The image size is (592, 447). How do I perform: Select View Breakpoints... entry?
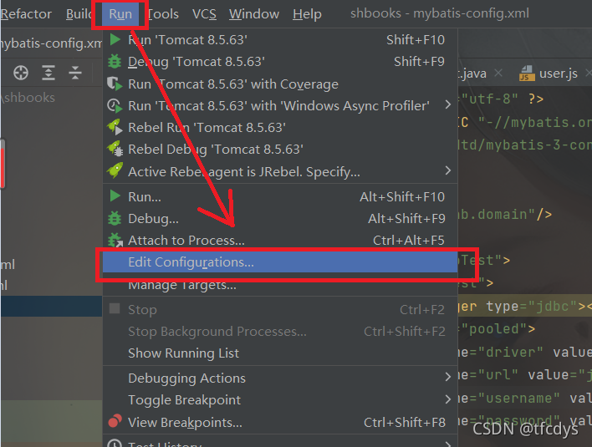(280, 423)
